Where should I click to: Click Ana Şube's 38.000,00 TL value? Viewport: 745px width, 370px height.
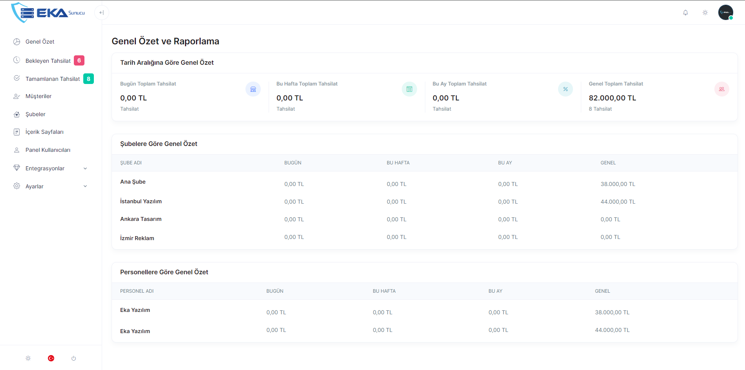(x=618, y=184)
